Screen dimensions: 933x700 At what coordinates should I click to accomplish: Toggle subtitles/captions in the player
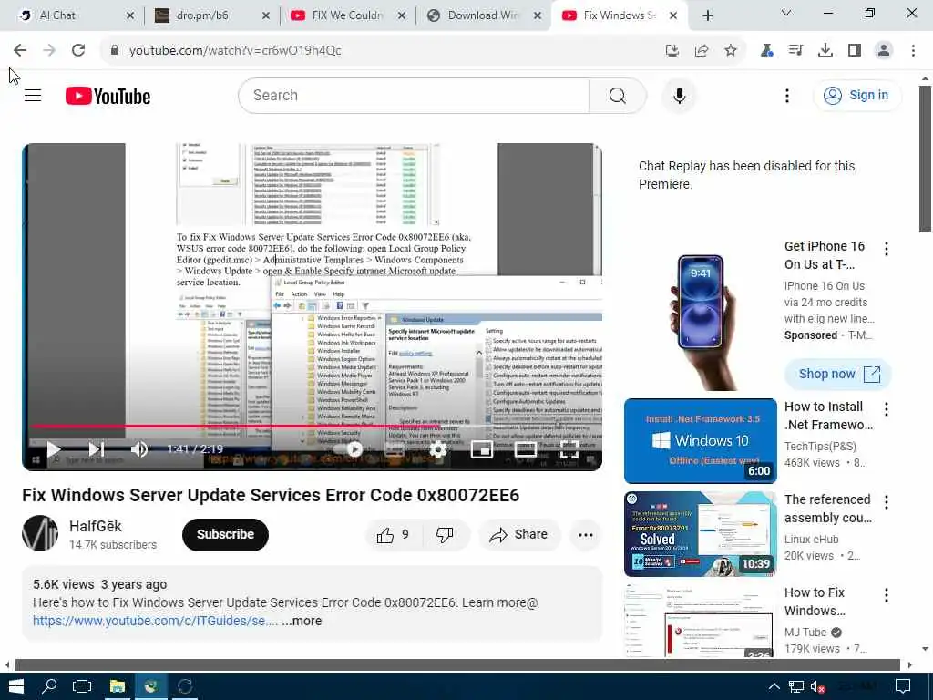pos(395,449)
